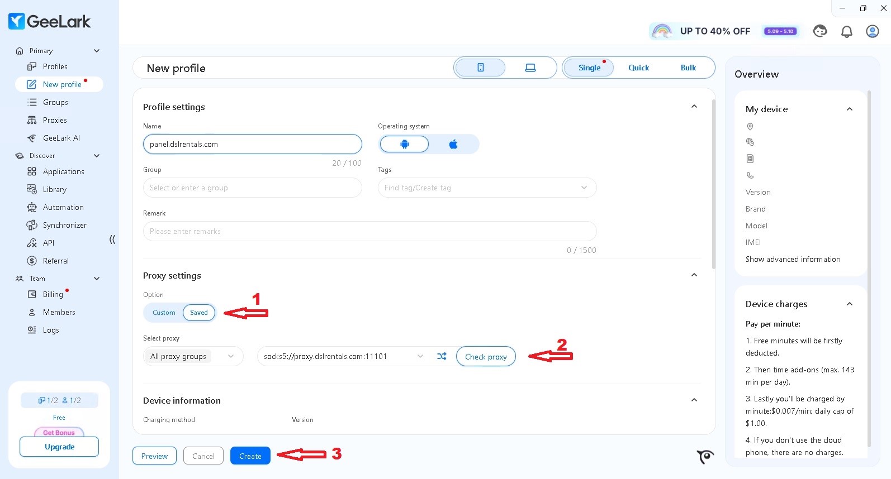891x479 pixels.
Task: Select Apple iOS operating system
Action: [x=453, y=144]
